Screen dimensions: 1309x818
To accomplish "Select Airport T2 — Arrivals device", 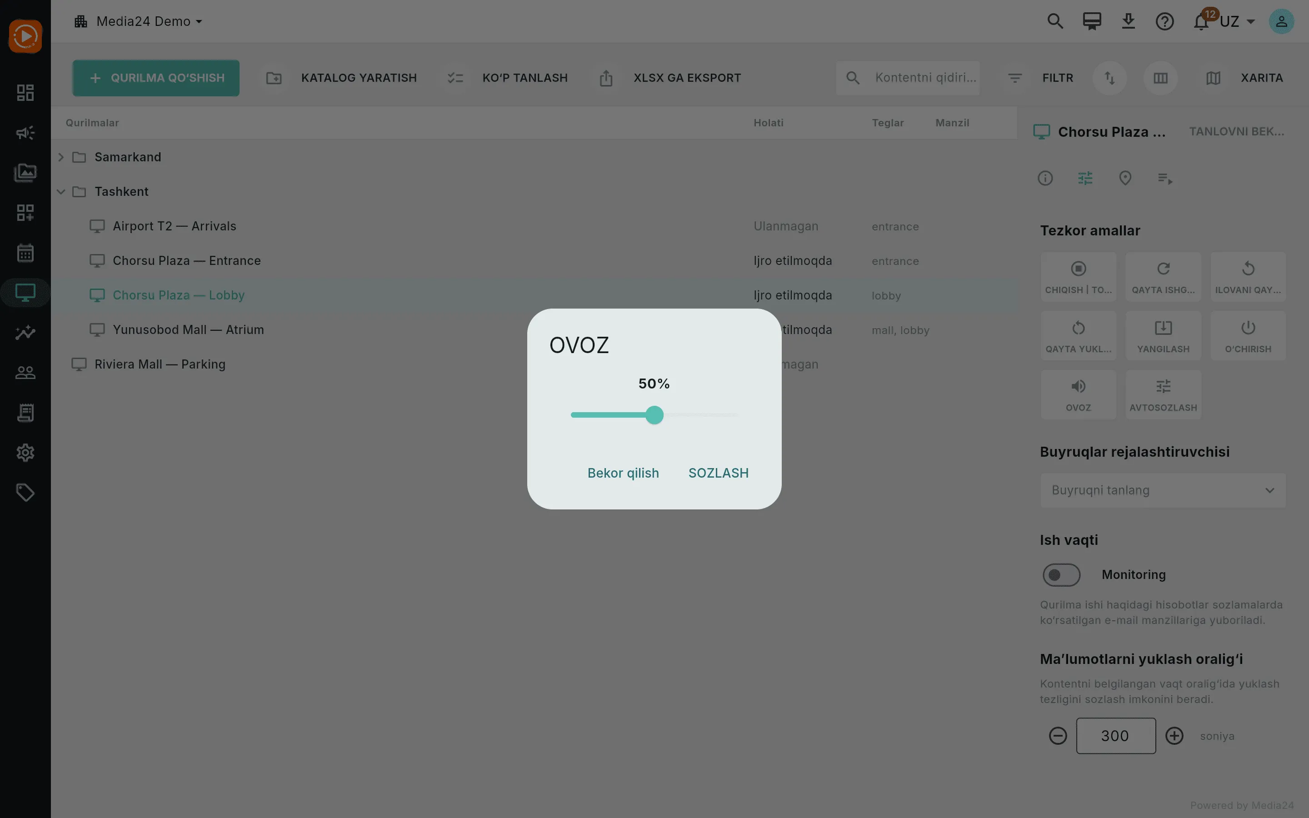I will tap(534, 226).
